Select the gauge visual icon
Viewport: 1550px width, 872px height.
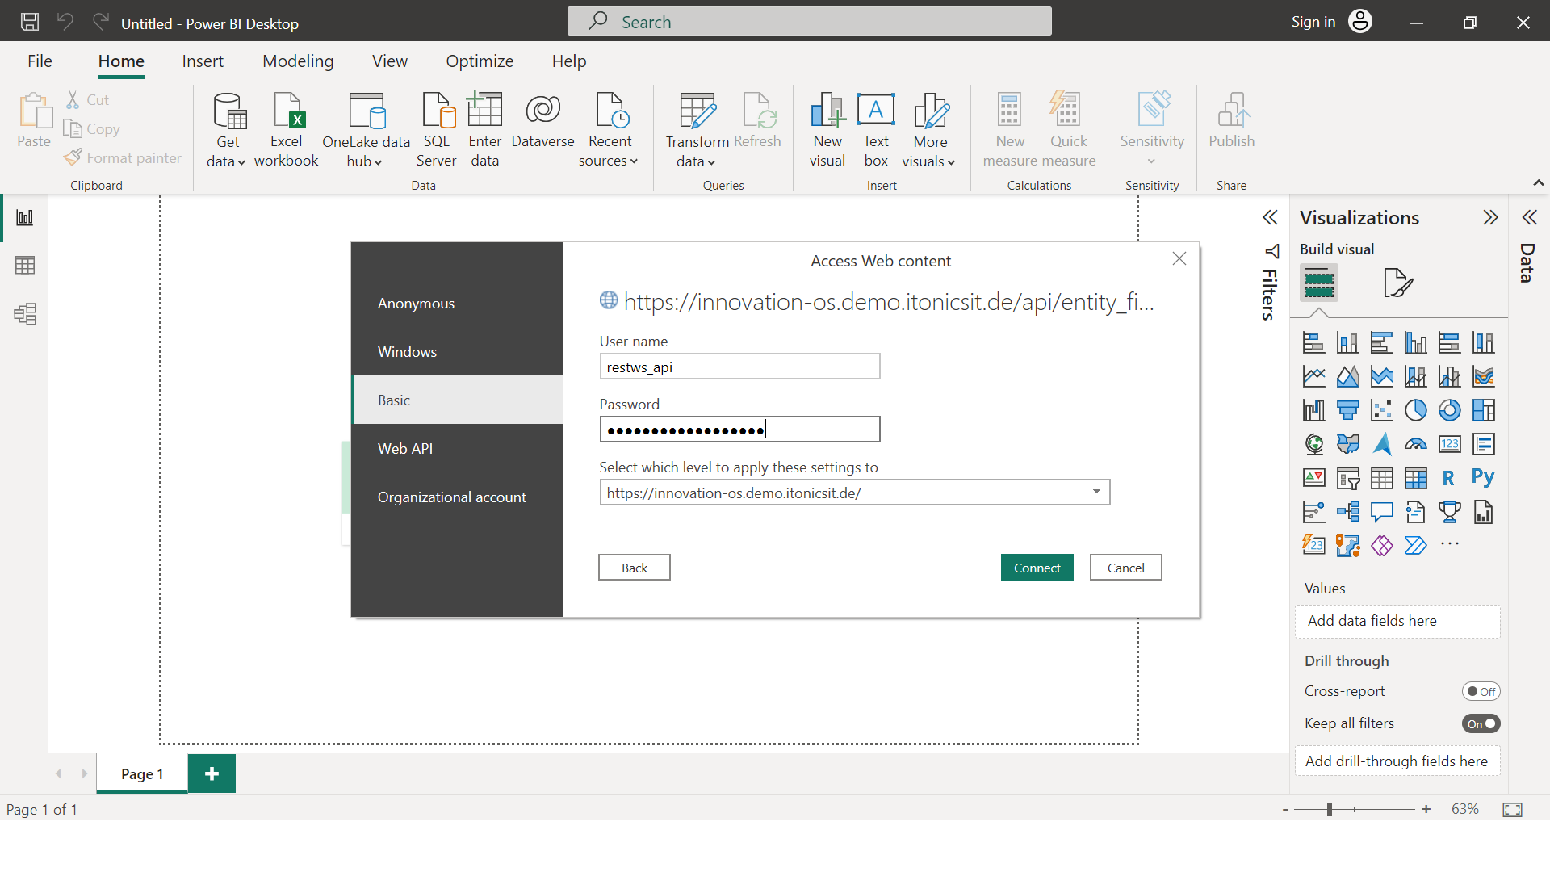pos(1415,444)
